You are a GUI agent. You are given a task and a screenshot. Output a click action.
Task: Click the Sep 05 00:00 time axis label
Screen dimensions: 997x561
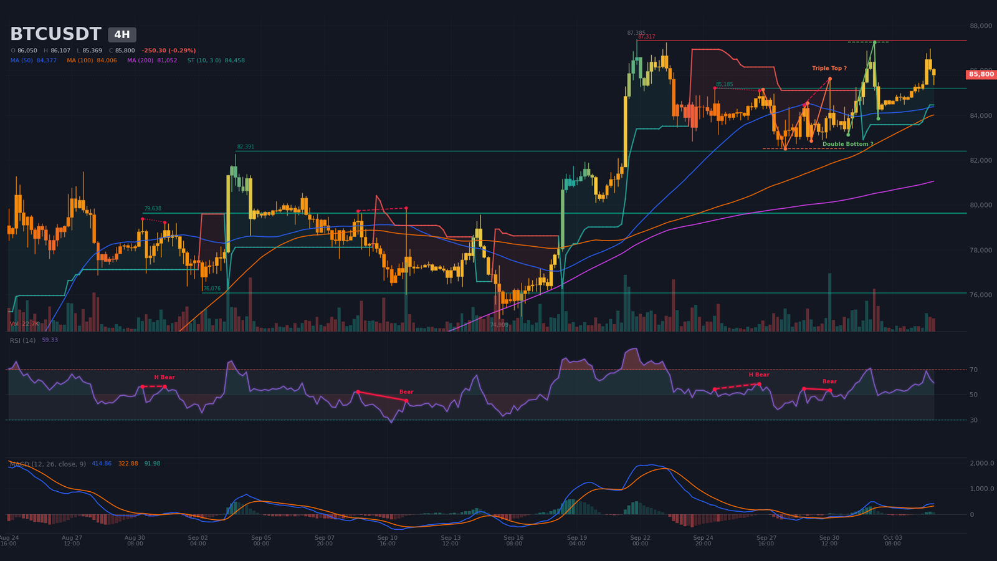pyautogui.click(x=261, y=540)
